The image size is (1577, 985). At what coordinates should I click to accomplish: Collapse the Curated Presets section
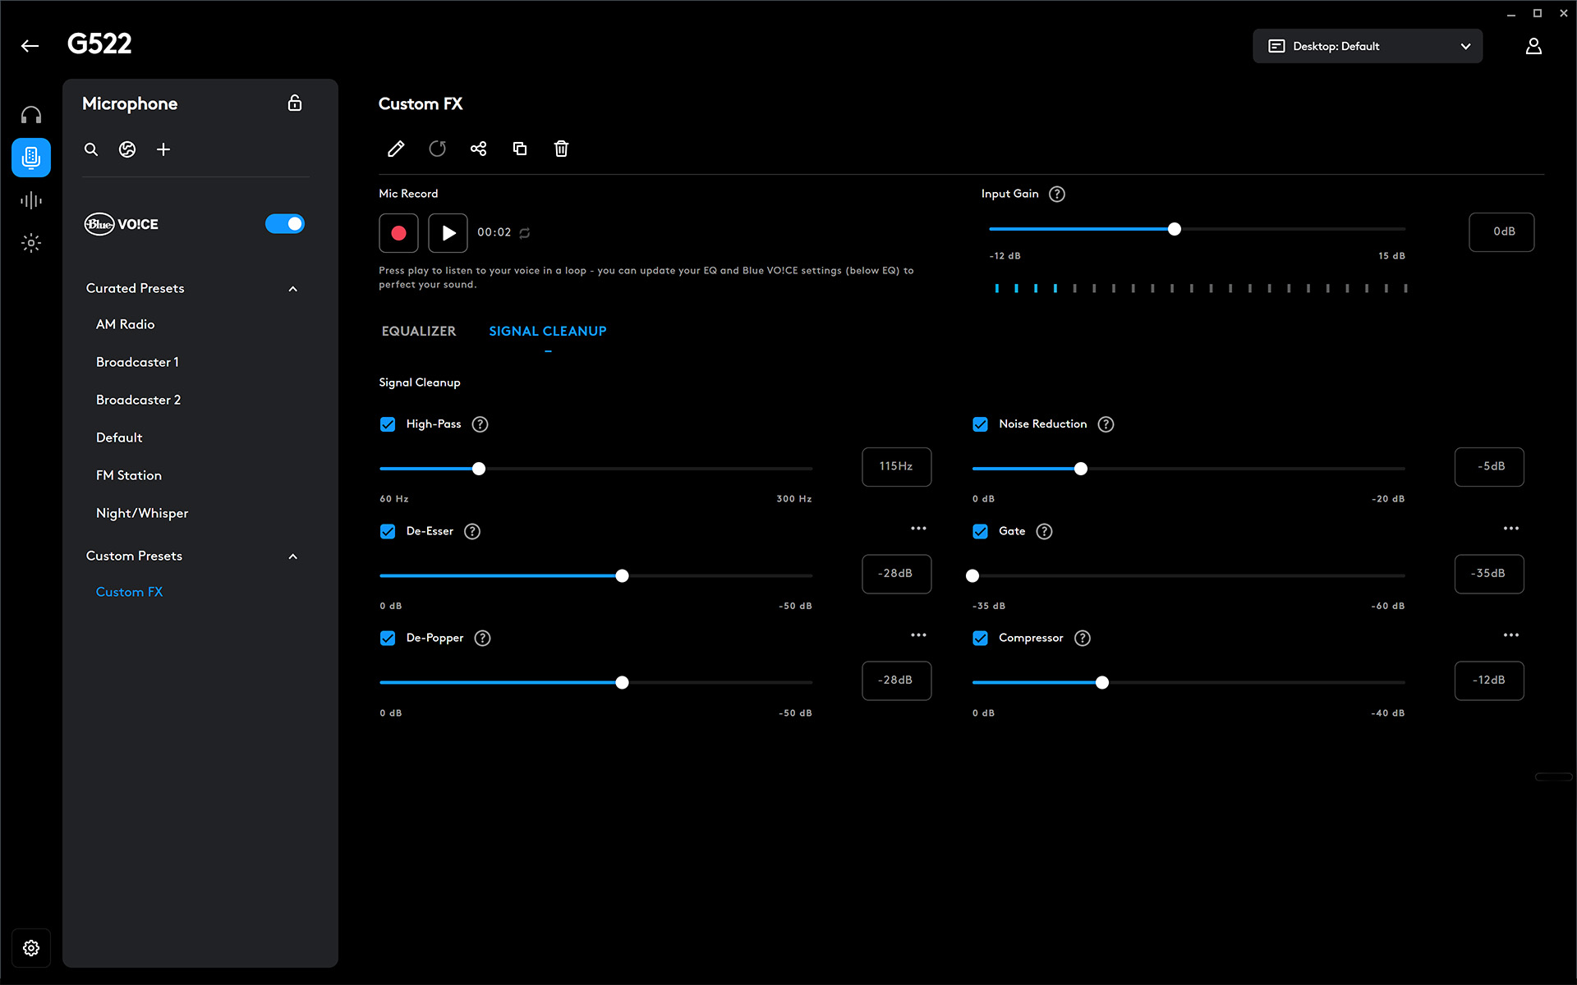[293, 289]
